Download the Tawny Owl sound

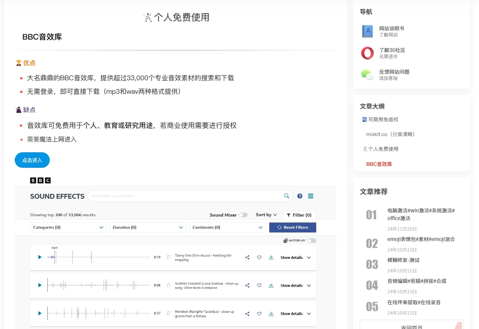pyautogui.click(x=271, y=257)
